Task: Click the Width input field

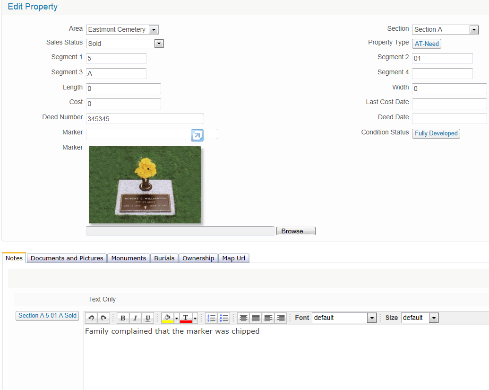Action: [449, 89]
